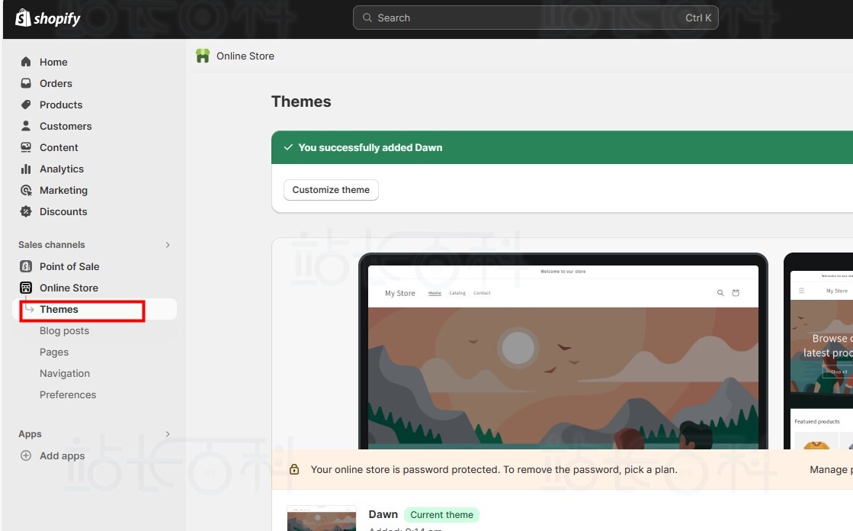Click the green Online Store header icon
This screenshot has width=853, height=531.
tap(202, 56)
